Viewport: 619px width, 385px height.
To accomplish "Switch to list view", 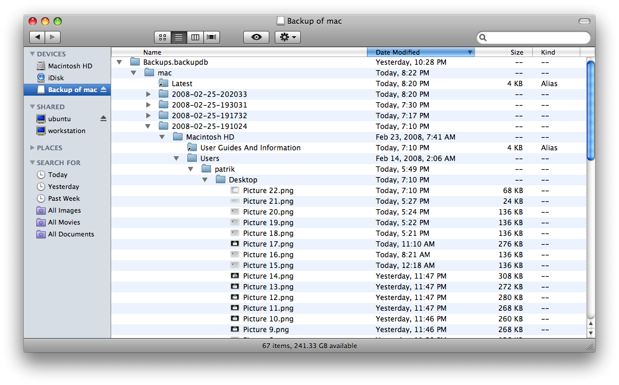I will tap(178, 37).
